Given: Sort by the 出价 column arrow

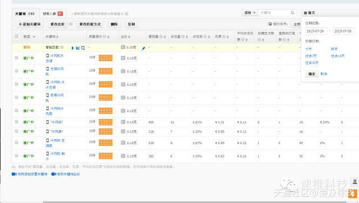Looking at the screenshot, I should 130,37.
